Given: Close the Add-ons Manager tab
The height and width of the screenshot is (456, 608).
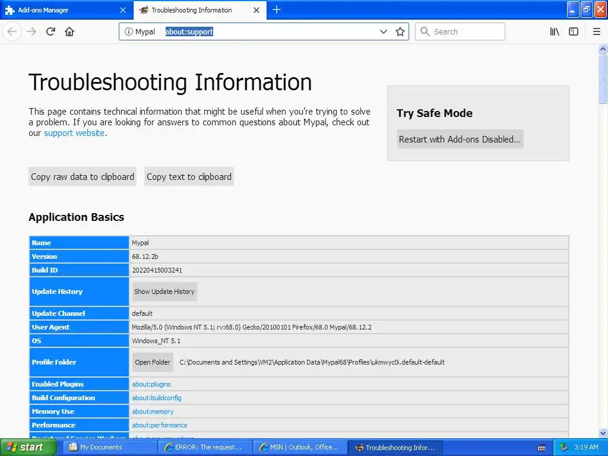Looking at the screenshot, I should pyautogui.click(x=123, y=10).
